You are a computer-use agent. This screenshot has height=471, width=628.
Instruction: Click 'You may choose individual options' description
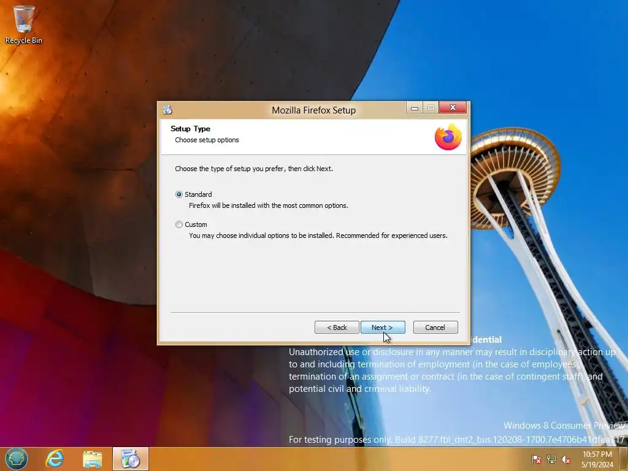tap(318, 235)
